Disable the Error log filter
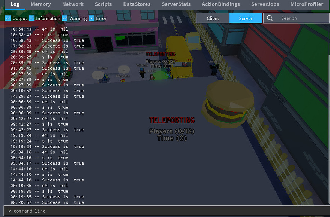 91,18
